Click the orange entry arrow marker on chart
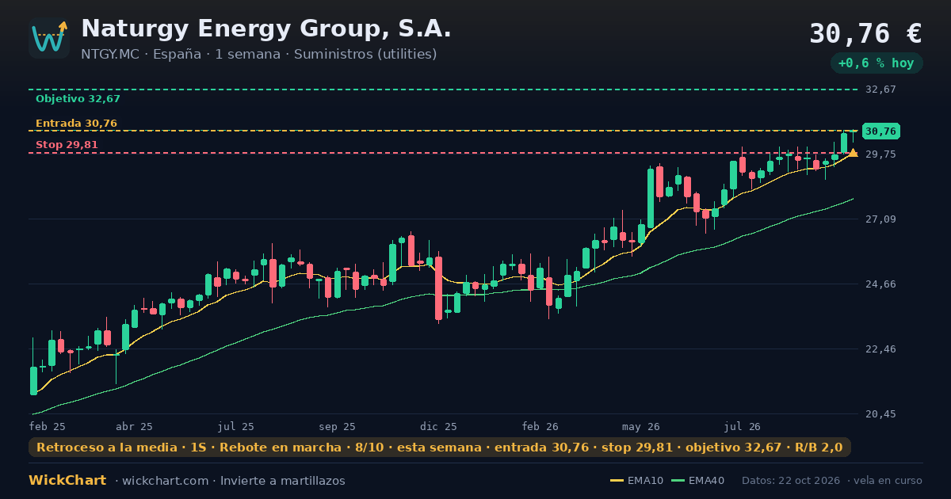Image resolution: width=951 pixels, height=499 pixels. 853,152
